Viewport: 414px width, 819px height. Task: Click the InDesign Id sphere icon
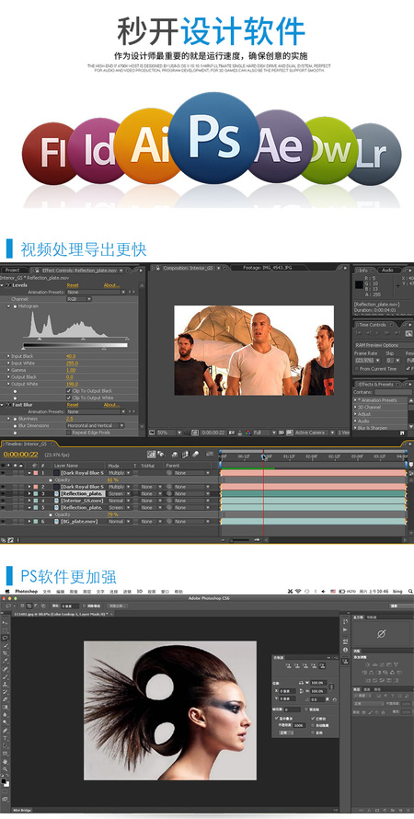pos(94,150)
